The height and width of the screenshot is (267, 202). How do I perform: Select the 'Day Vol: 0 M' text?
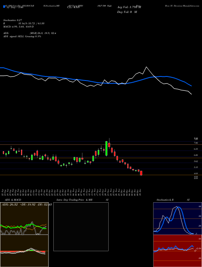(x=127, y=12)
